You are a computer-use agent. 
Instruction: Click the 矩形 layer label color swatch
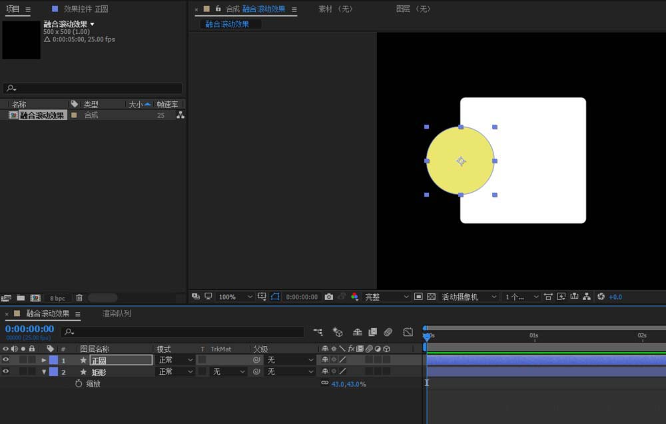tap(53, 372)
